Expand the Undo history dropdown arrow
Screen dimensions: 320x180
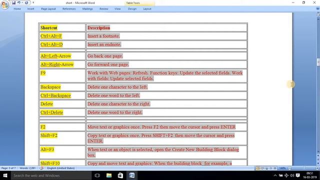[22, 2]
